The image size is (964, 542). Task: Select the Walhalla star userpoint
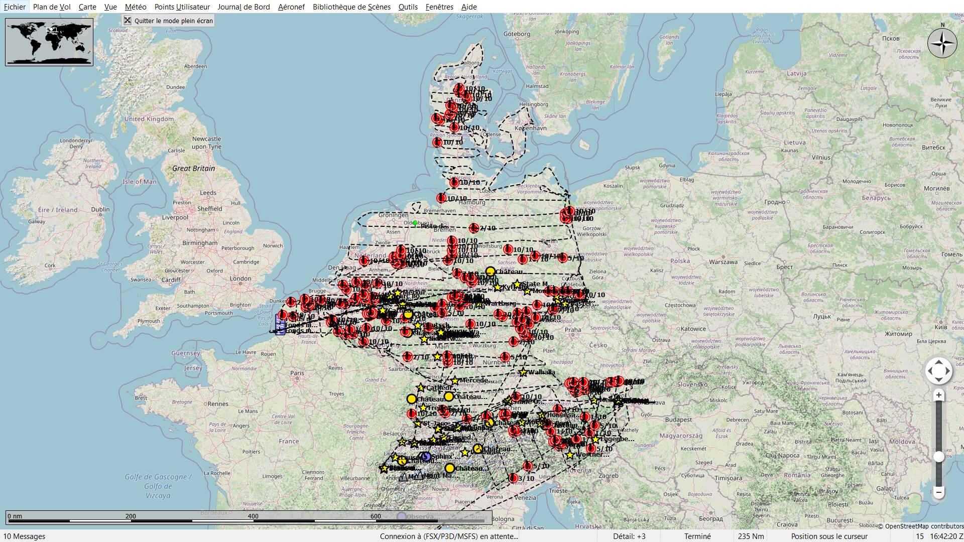pyautogui.click(x=523, y=372)
